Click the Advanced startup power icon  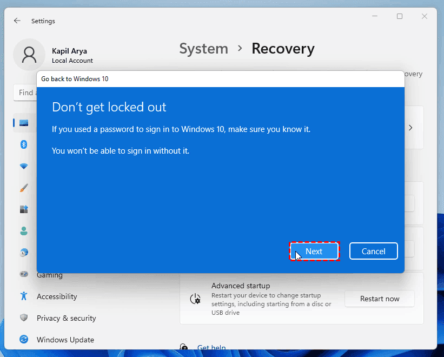point(195,299)
